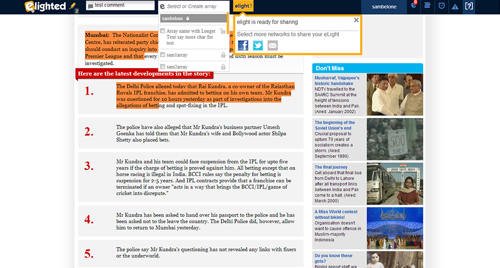Click the Soviet '500' sign thumbnail

click(x=395, y=139)
